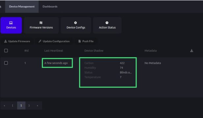Select the Devices section card
The image size is (203, 118).
point(11,25)
